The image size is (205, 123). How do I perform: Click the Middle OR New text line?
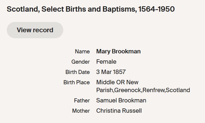[117, 82]
